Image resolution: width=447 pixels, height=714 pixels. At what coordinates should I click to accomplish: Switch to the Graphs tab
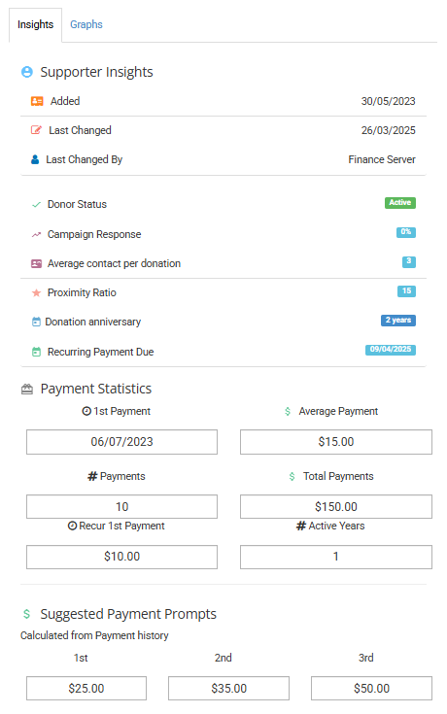click(x=86, y=24)
